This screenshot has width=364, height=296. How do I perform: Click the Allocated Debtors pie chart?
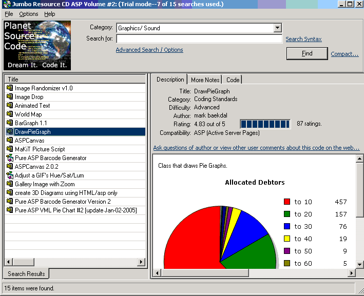220,238
